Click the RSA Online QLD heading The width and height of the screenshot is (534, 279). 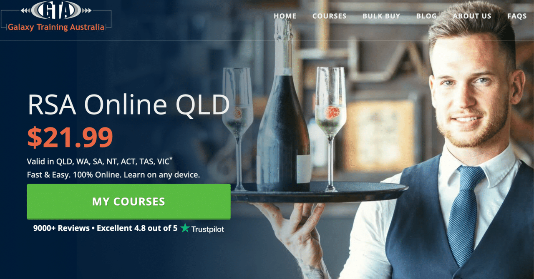point(128,105)
